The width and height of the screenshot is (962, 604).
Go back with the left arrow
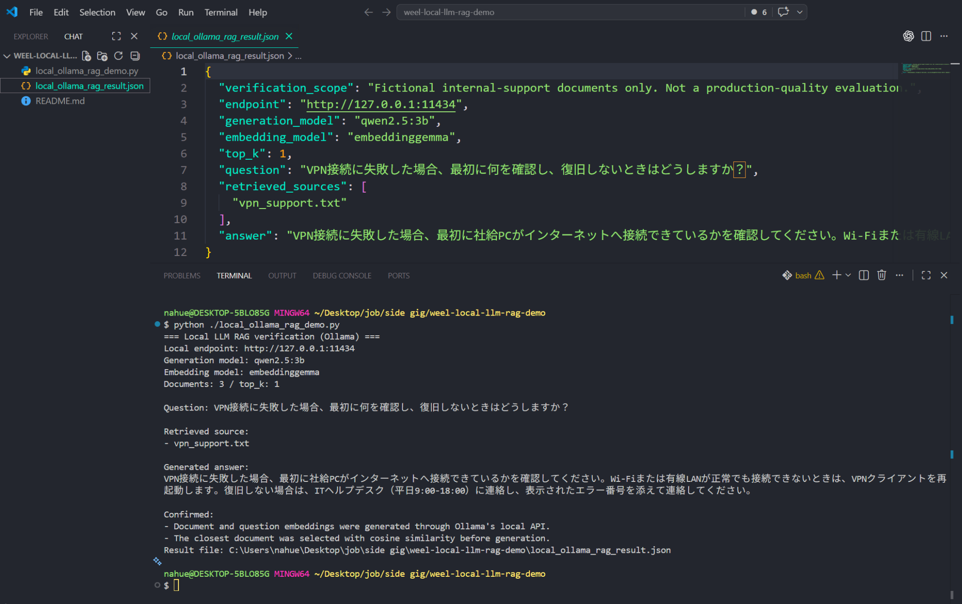(x=369, y=12)
